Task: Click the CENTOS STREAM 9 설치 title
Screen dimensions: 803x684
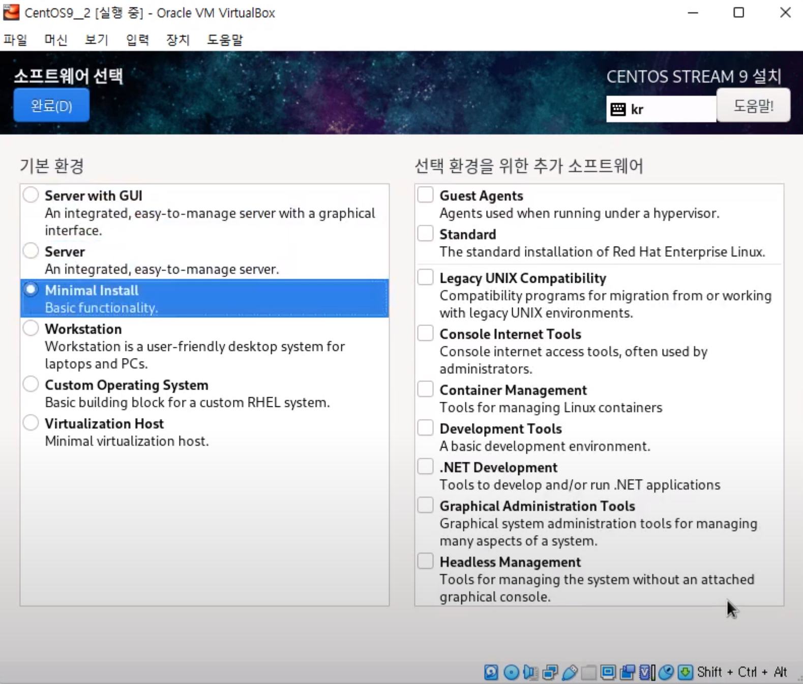Action: 694,76
